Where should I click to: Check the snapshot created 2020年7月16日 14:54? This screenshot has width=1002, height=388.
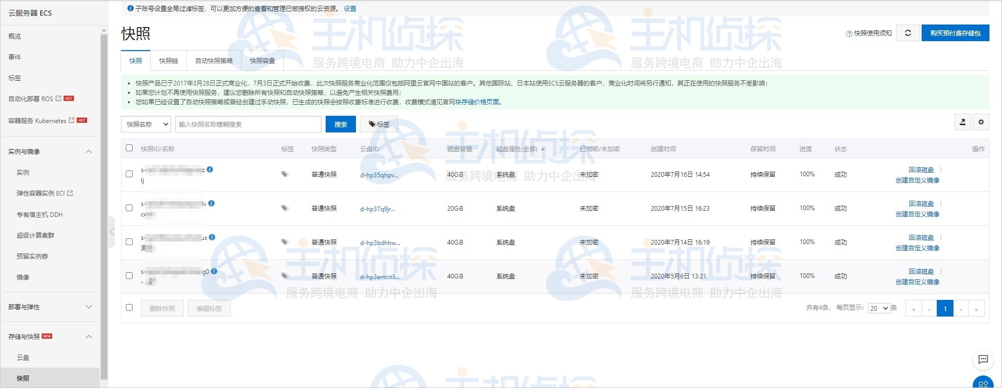click(129, 174)
